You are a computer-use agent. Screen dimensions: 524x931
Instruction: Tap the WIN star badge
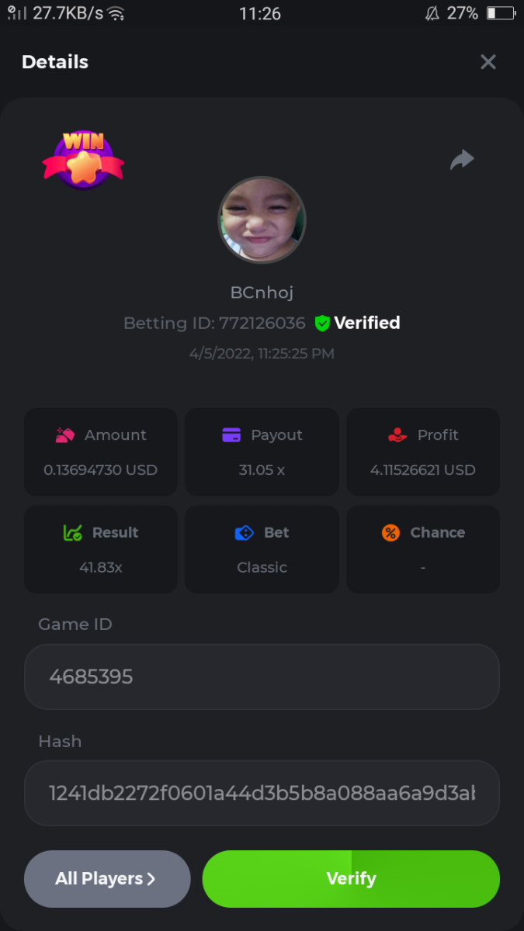click(x=83, y=160)
